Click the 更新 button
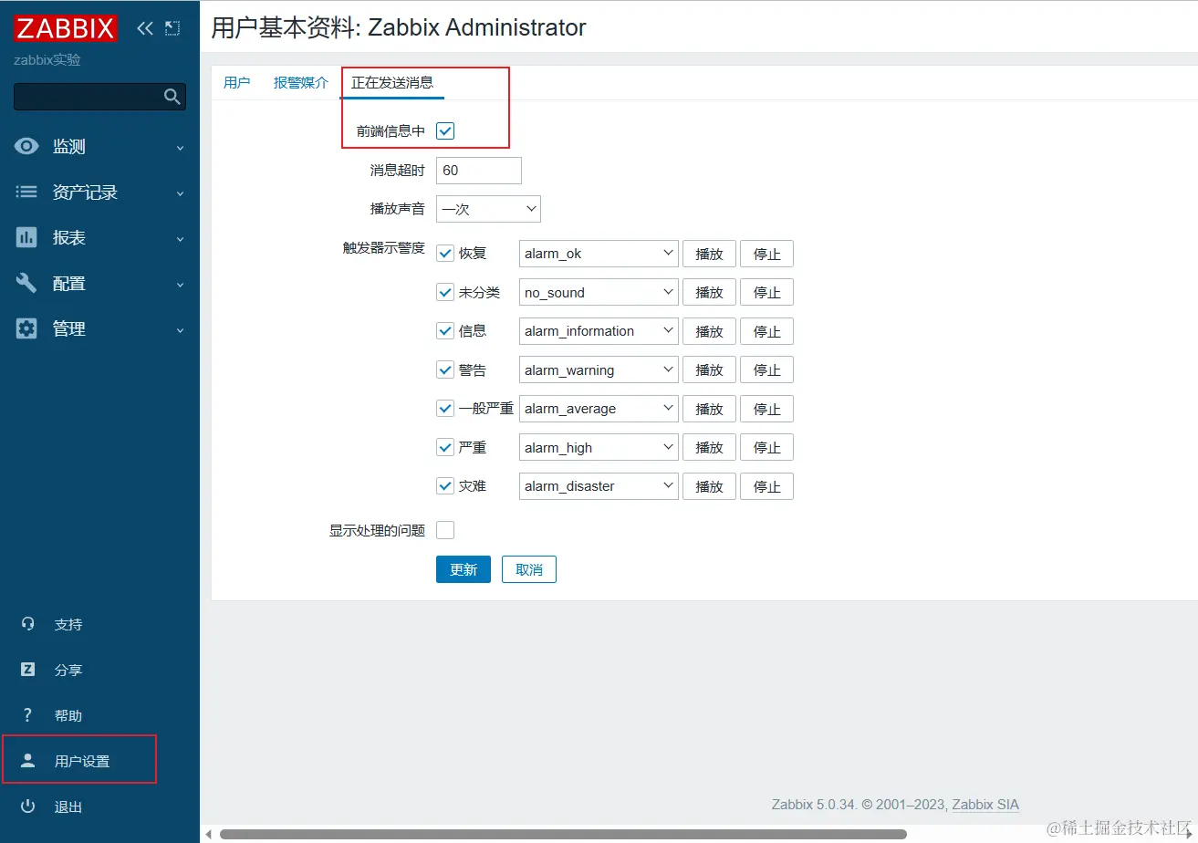The image size is (1198, 843). [464, 569]
